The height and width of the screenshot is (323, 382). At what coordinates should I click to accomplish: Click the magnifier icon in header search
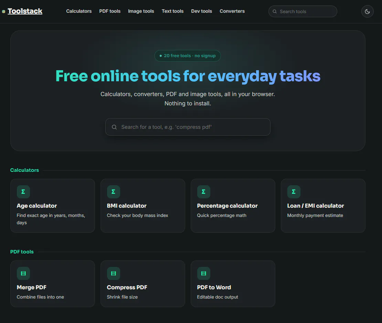click(275, 11)
